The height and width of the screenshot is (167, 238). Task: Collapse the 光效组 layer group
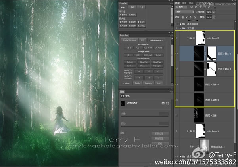point(180,28)
